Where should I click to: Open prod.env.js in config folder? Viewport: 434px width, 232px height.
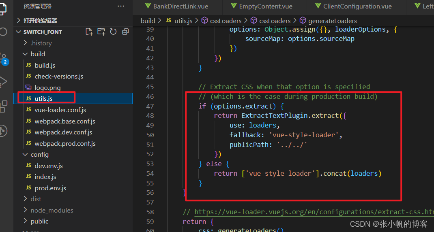click(x=50, y=188)
